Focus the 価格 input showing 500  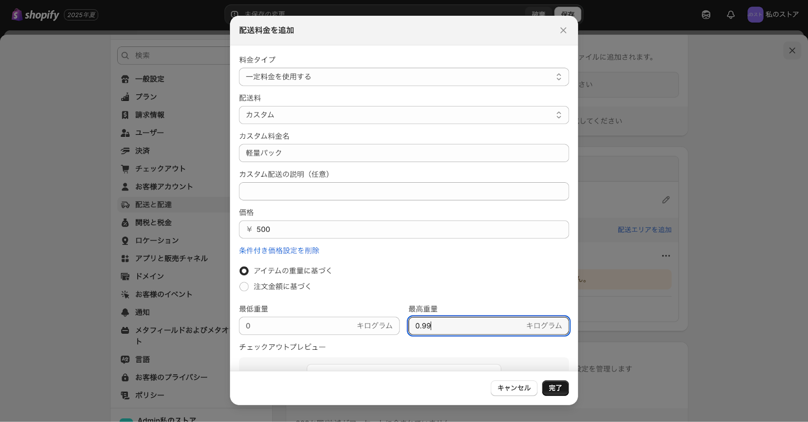coord(404,230)
